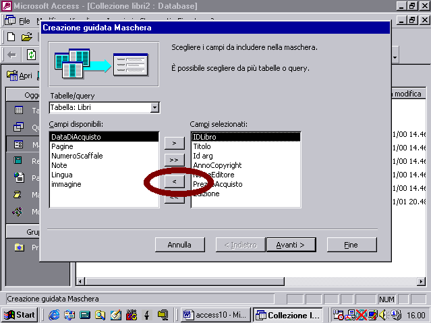Click the red-crossed tray icon
The height and width of the screenshot is (323, 431).
(361, 315)
